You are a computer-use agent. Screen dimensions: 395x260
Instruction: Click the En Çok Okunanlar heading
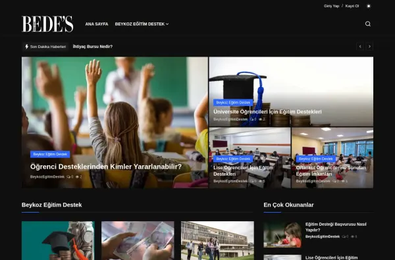(x=288, y=205)
